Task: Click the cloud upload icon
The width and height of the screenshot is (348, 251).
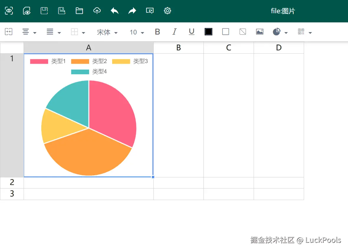Action: [x=97, y=11]
